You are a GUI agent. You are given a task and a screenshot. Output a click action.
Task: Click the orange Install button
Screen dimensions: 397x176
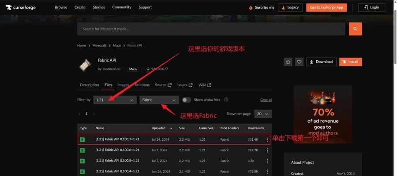tap(351, 62)
